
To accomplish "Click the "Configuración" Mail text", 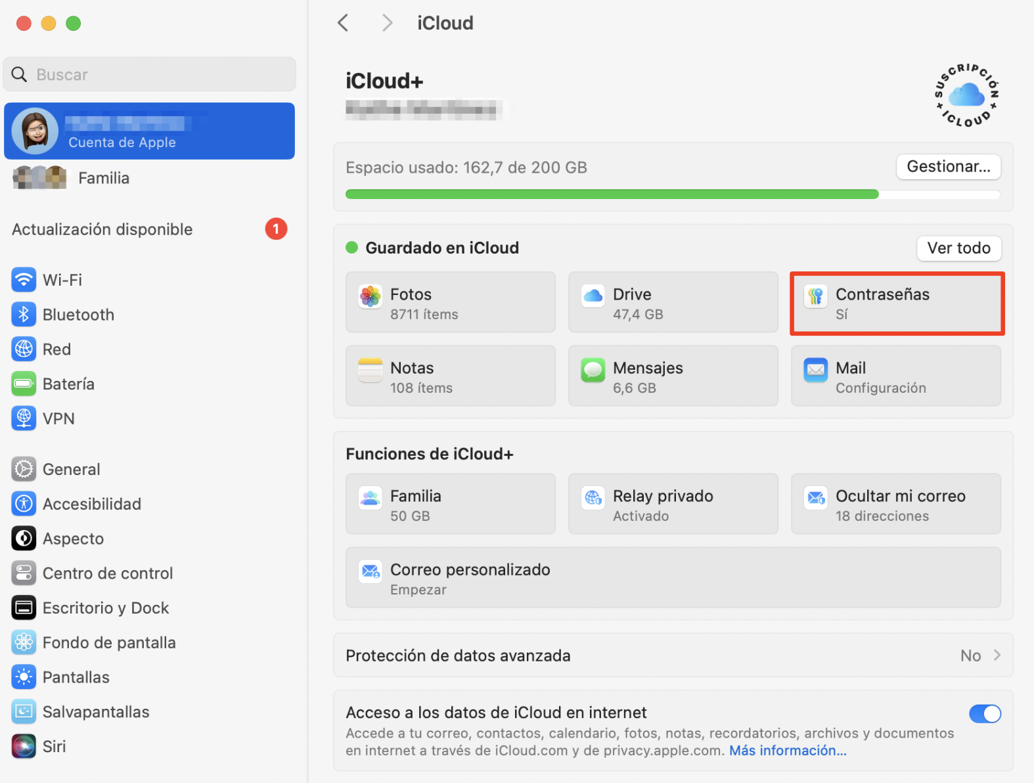I will [x=881, y=388].
